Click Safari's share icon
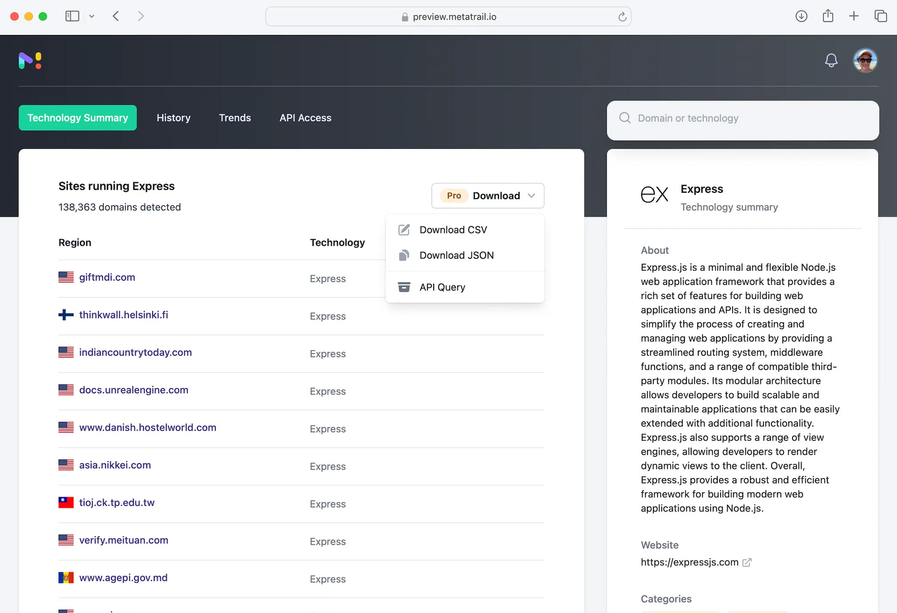897x613 pixels. click(828, 16)
